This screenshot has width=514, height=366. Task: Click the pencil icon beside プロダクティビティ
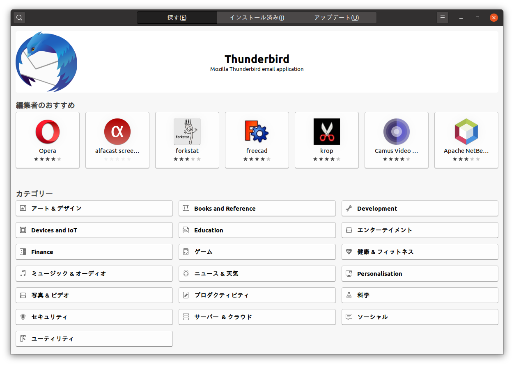[x=186, y=295]
